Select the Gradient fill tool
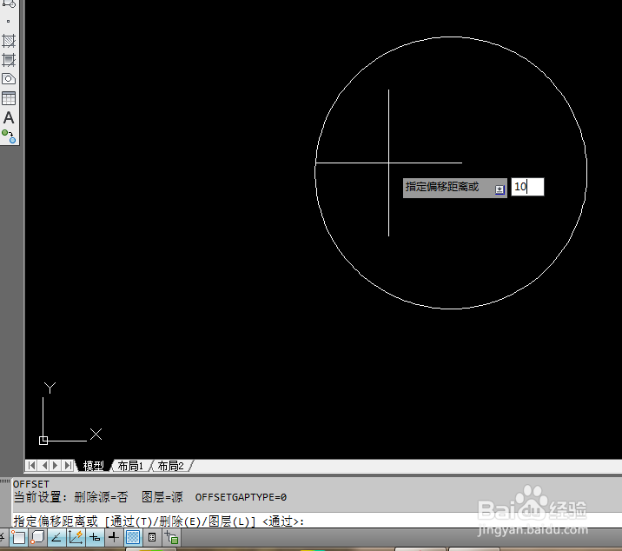The image size is (622, 551). click(9, 60)
